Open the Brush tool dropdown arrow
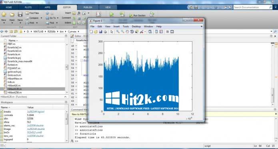 click(x=145, y=32)
